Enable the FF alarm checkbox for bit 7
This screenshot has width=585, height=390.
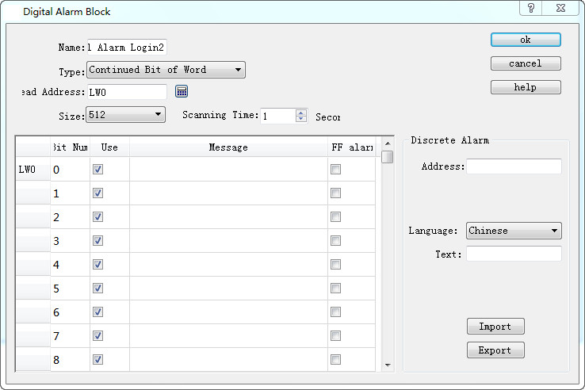coord(335,336)
